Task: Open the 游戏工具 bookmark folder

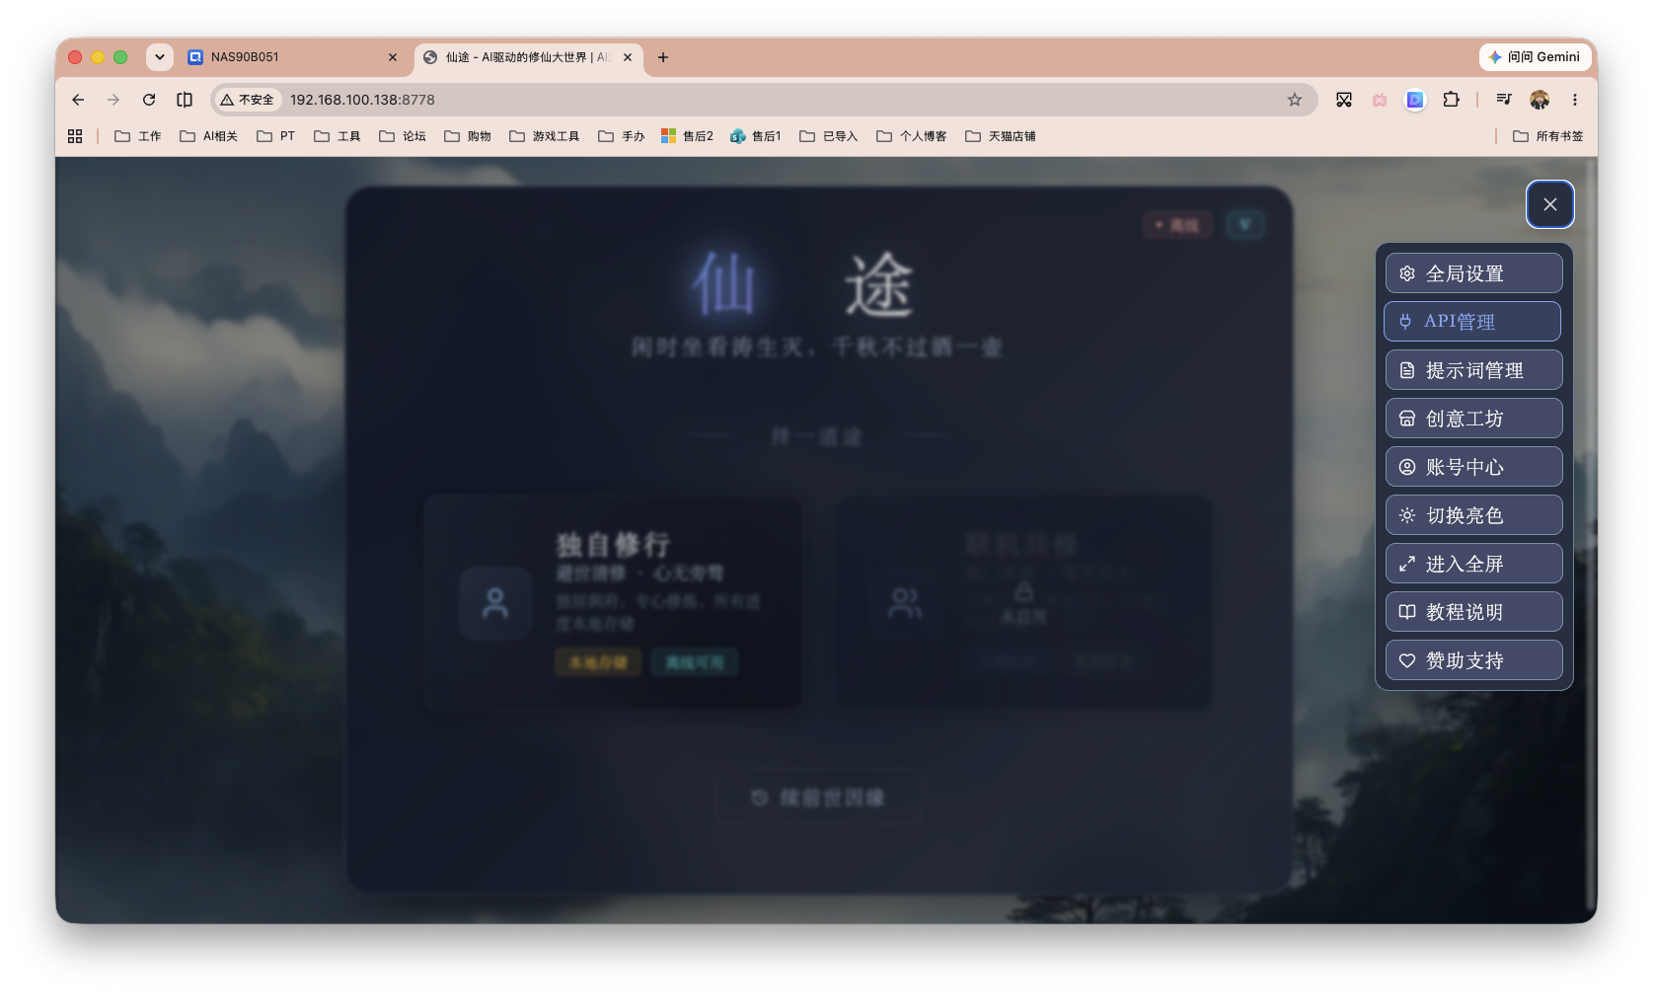Action: point(544,136)
